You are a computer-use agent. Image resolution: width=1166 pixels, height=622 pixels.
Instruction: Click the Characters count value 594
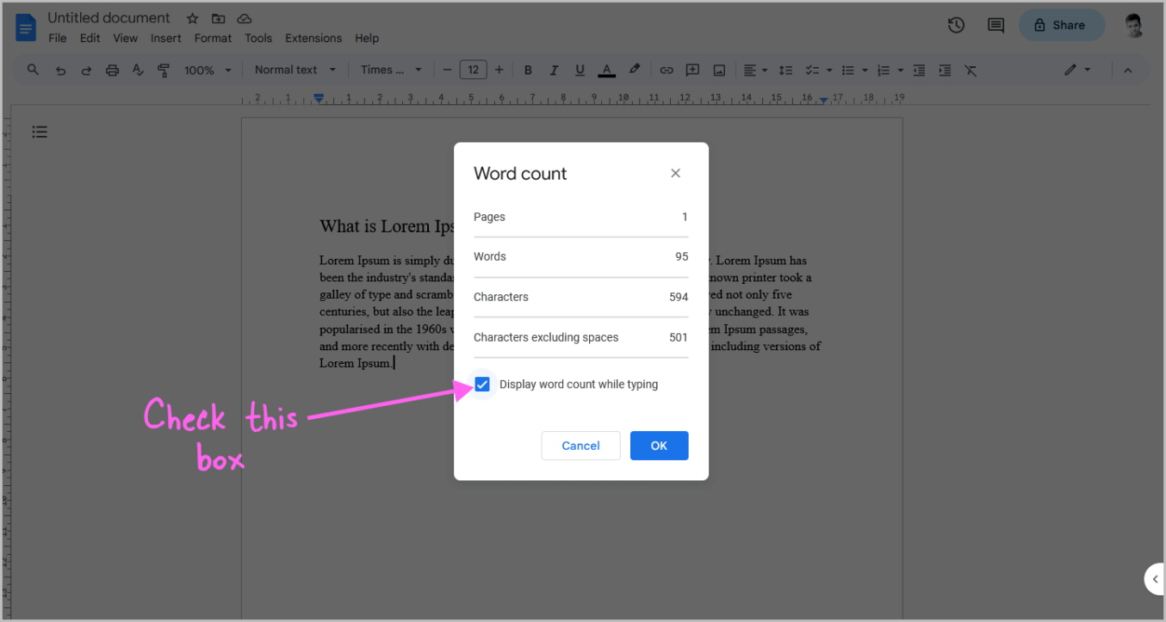pos(679,297)
